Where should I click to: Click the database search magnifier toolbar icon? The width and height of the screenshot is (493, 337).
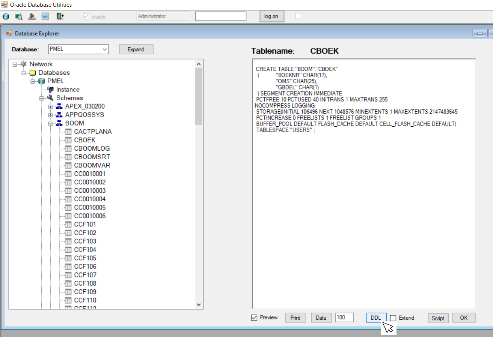click(x=19, y=16)
